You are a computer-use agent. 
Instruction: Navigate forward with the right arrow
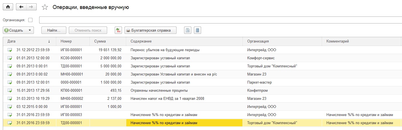31,7
